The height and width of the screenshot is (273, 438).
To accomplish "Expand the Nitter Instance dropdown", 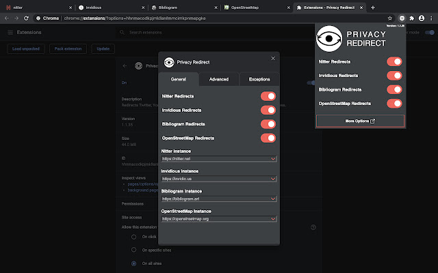I will coord(219,159).
